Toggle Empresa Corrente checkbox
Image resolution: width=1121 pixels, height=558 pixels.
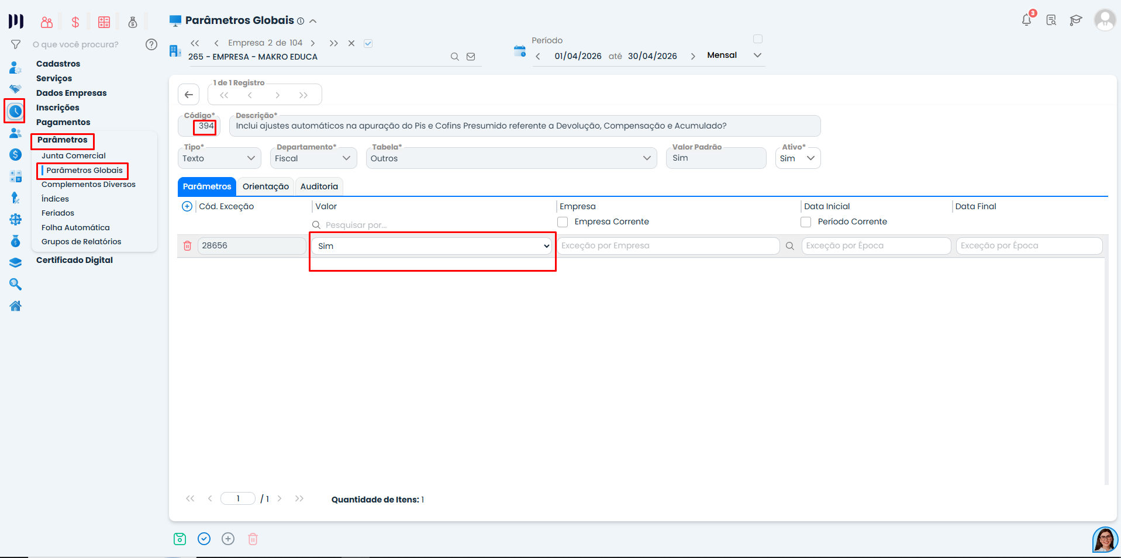coord(563,222)
